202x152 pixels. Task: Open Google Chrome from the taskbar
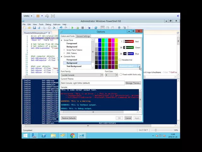(x=73, y=136)
